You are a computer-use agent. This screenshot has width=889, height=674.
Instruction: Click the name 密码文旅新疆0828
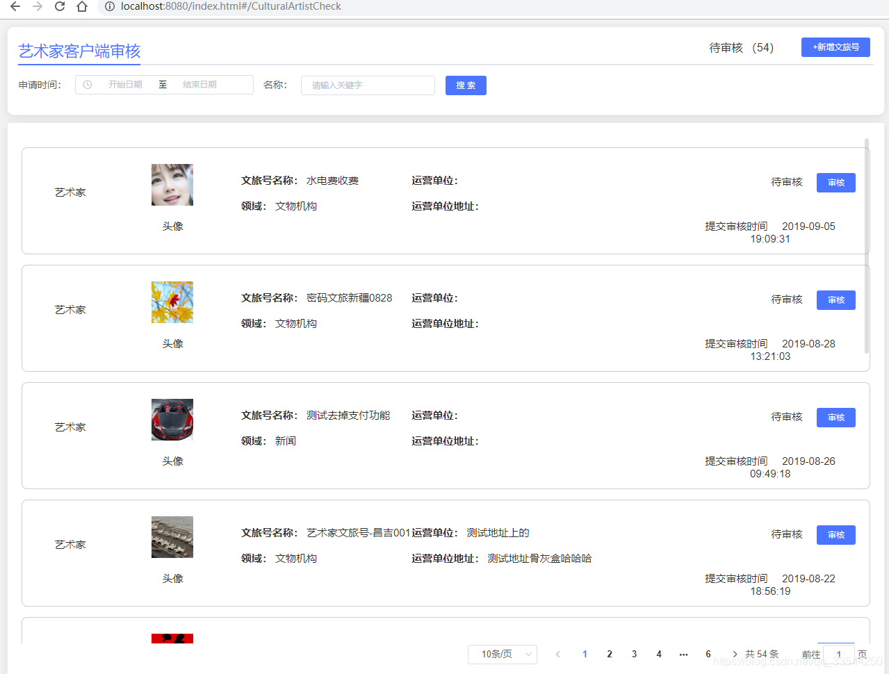click(x=349, y=298)
